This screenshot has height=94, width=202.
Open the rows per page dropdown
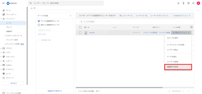(98, 91)
